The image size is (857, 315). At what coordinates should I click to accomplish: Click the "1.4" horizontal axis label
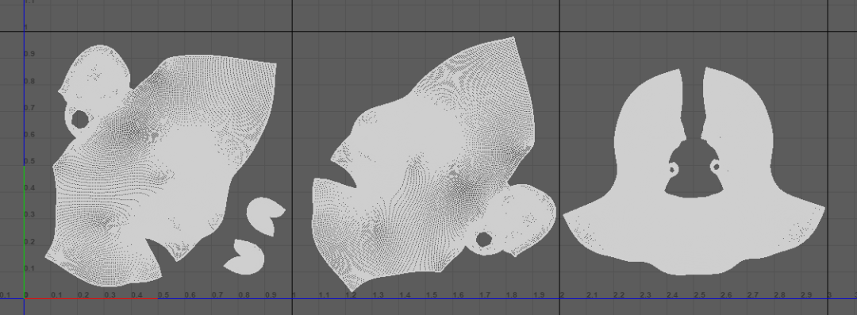pyautogui.click(x=405, y=295)
